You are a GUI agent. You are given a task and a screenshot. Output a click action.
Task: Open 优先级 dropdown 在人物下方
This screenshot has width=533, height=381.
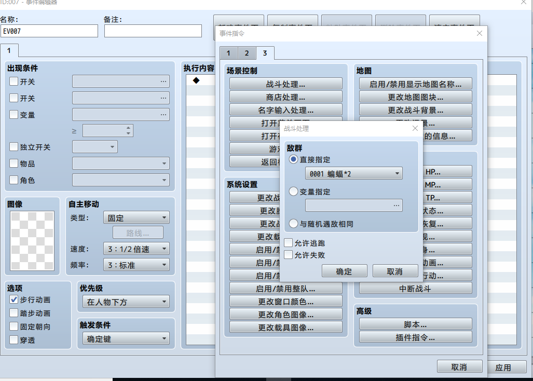click(126, 302)
